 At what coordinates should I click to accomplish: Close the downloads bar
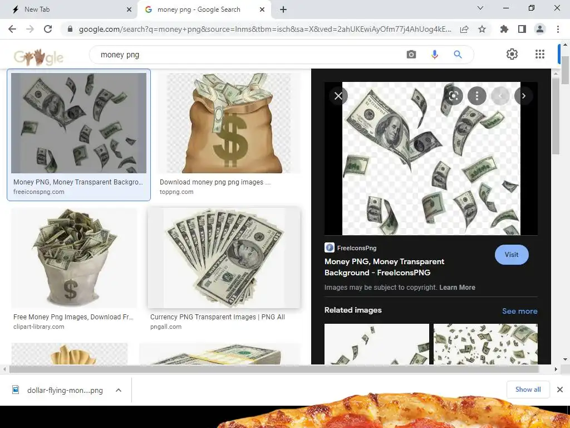point(560,390)
